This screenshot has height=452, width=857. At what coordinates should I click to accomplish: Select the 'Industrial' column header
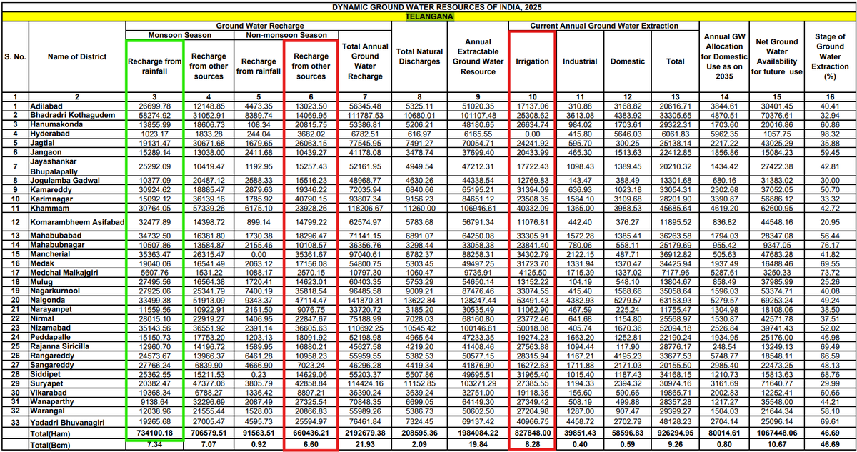coord(580,61)
